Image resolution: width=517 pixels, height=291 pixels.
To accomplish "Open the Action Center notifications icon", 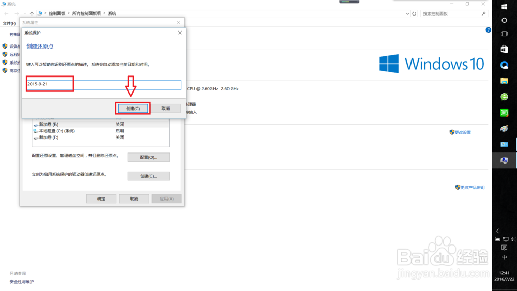I will pyautogui.click(x=504, y=248).
